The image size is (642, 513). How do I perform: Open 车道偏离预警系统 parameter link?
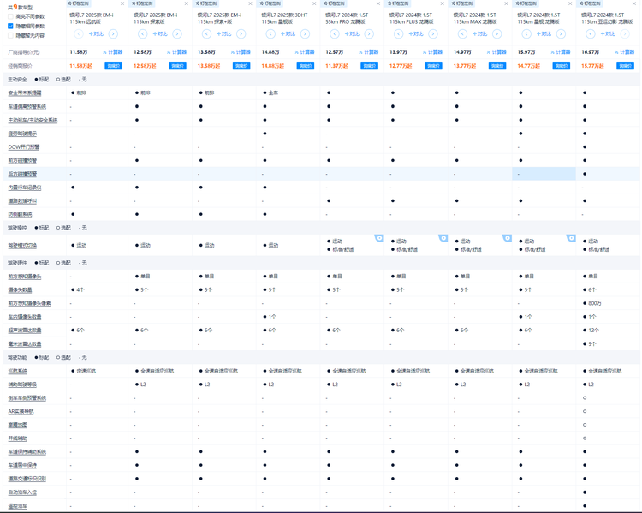tap(27, 107)
